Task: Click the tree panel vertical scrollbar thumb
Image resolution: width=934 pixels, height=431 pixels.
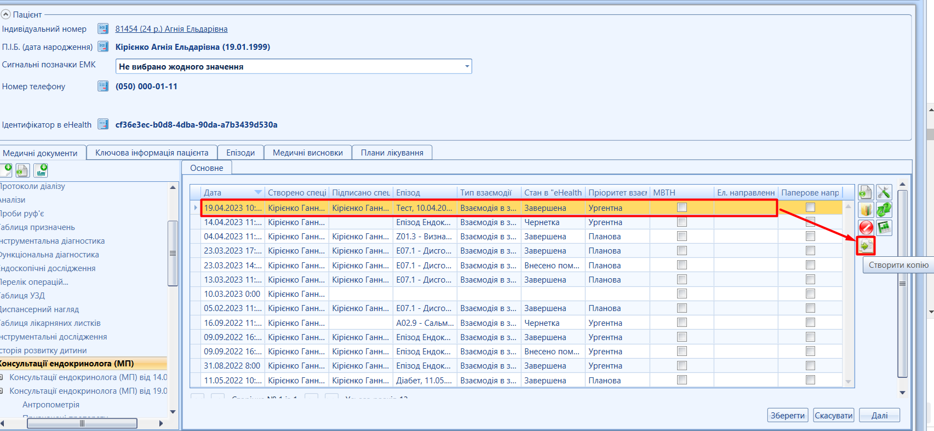Action: pos(173,253)
